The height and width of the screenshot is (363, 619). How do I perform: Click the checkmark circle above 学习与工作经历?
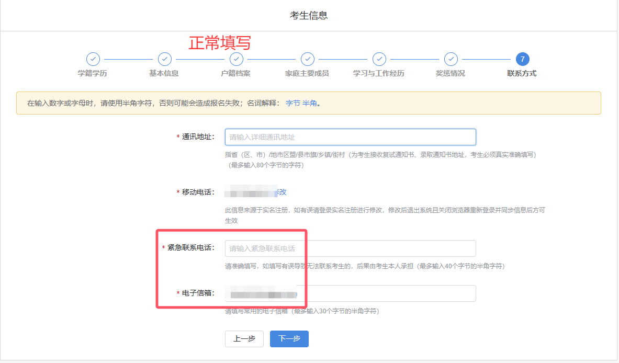(379, 59)
